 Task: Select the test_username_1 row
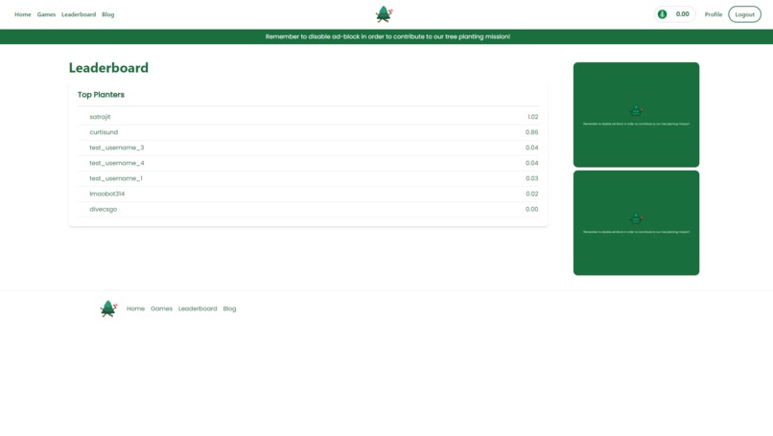pyautogui.click(x=308, y=178)
